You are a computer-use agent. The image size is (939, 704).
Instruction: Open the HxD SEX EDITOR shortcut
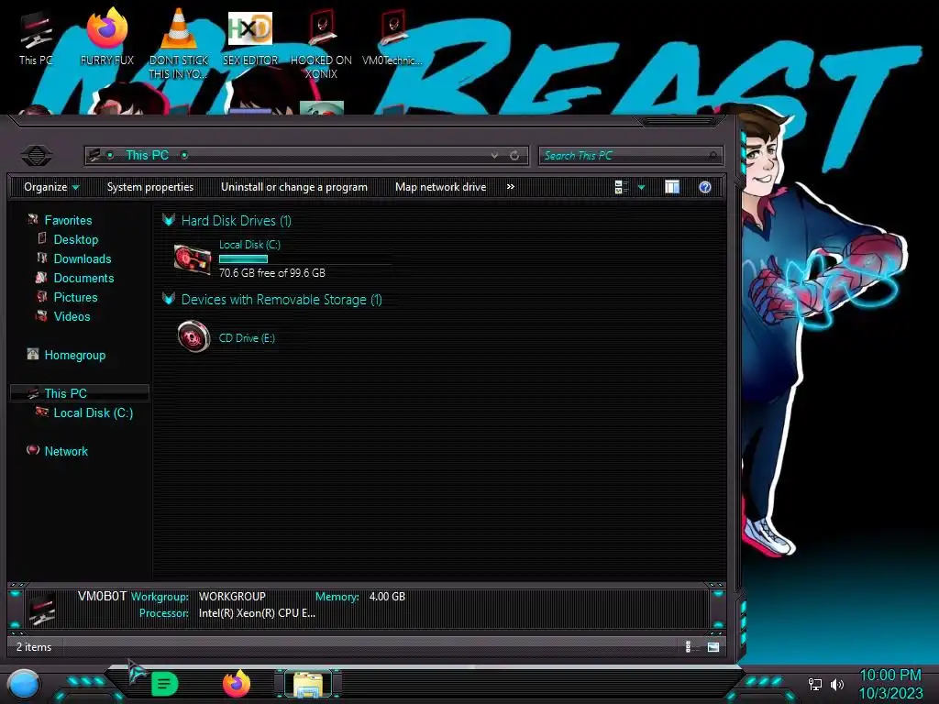point(250,37)
